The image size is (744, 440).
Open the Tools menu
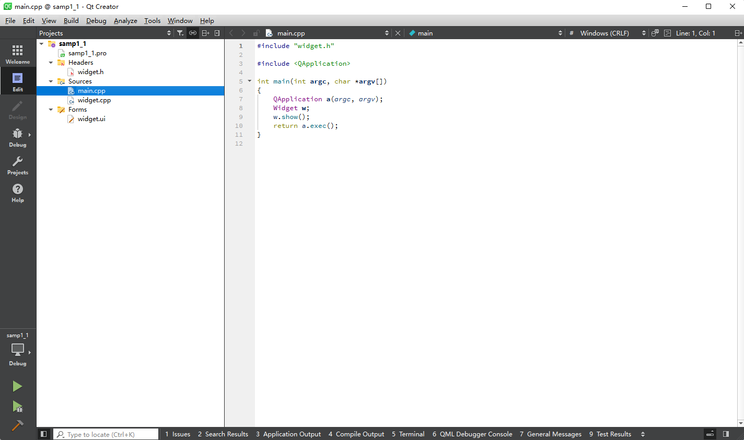tap(153, 20)
